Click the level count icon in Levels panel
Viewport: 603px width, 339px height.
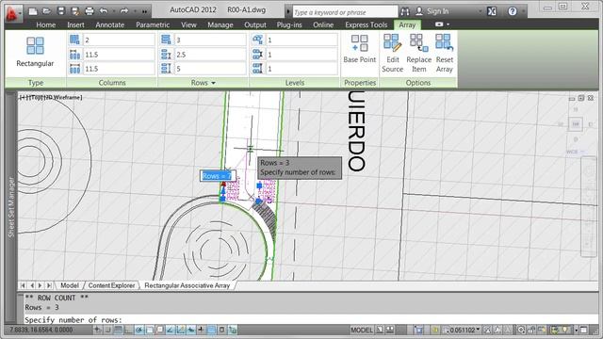pyautogui.click(x=257, y=40)
